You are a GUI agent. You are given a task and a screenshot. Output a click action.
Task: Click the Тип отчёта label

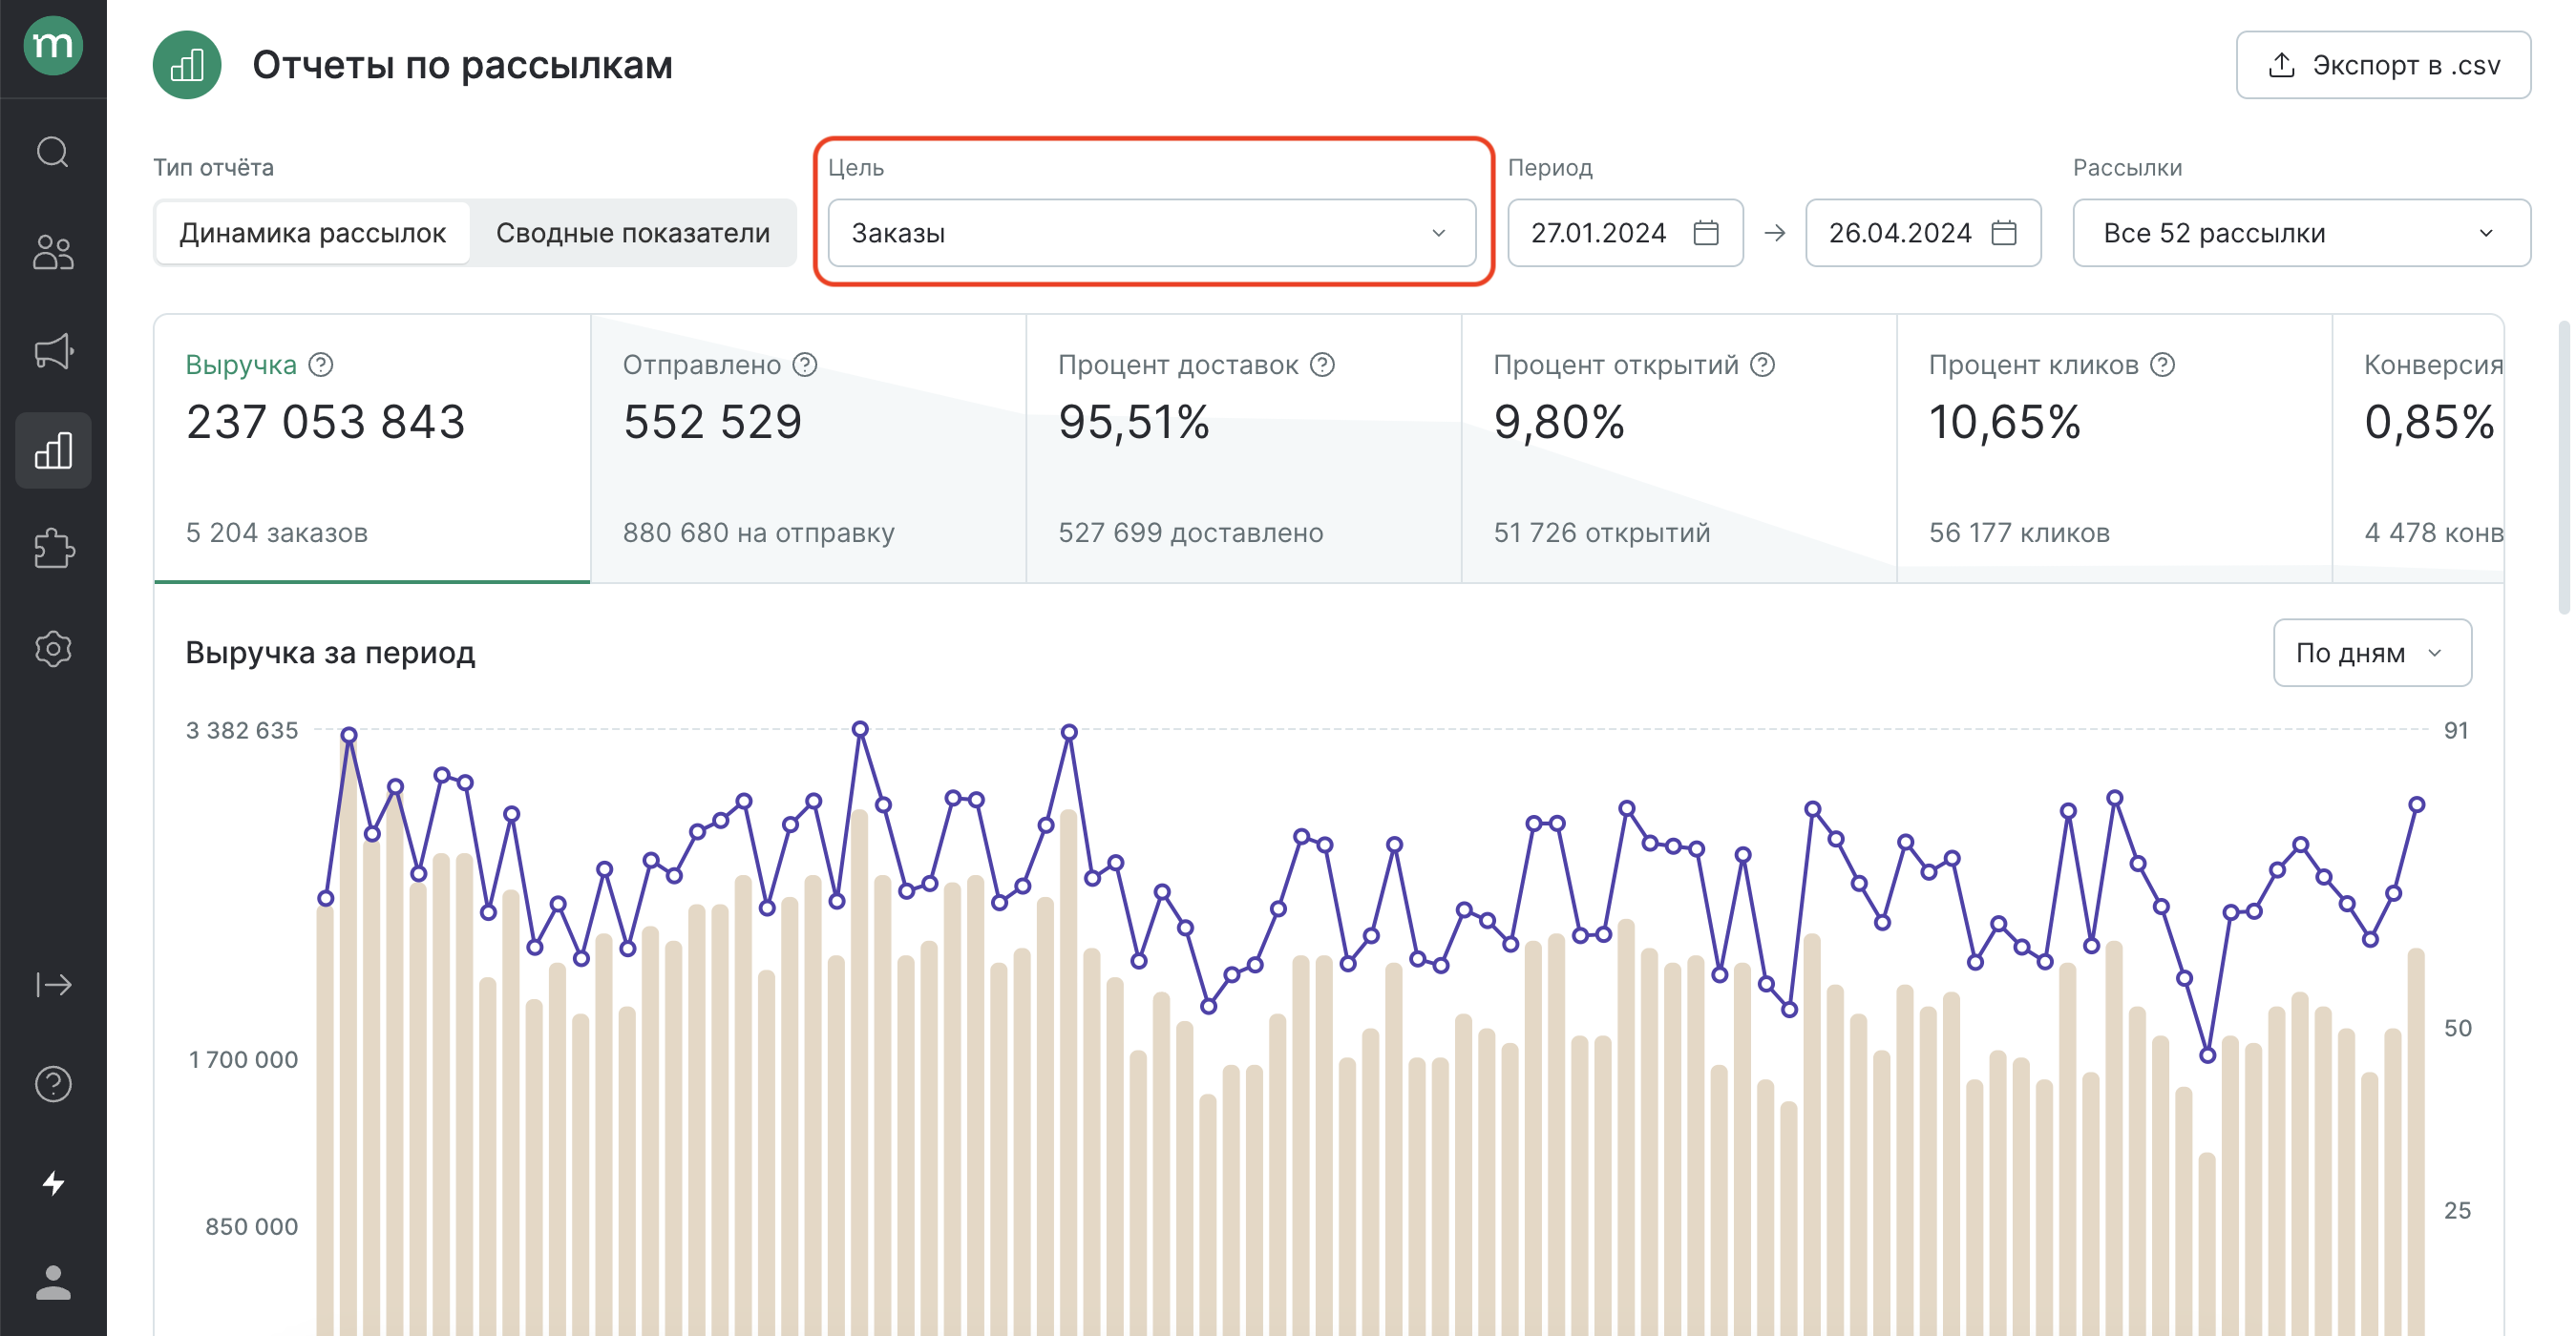pyautogui.click(x=213, y=167)
